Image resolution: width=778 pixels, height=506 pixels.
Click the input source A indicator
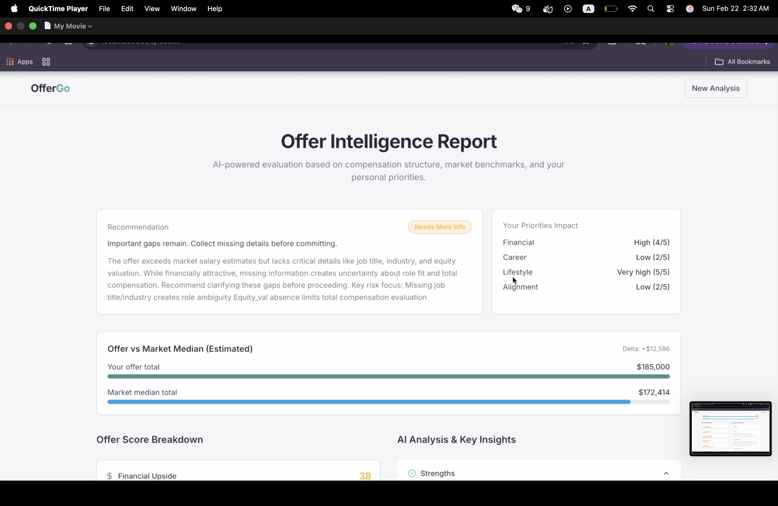(588, 9)
